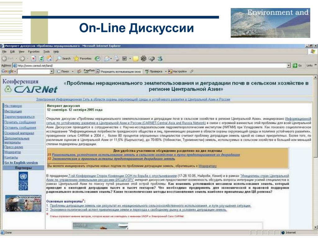Expand the Google search box dropdown
This screenshot has height=238, width=318.
coord(52,72)
